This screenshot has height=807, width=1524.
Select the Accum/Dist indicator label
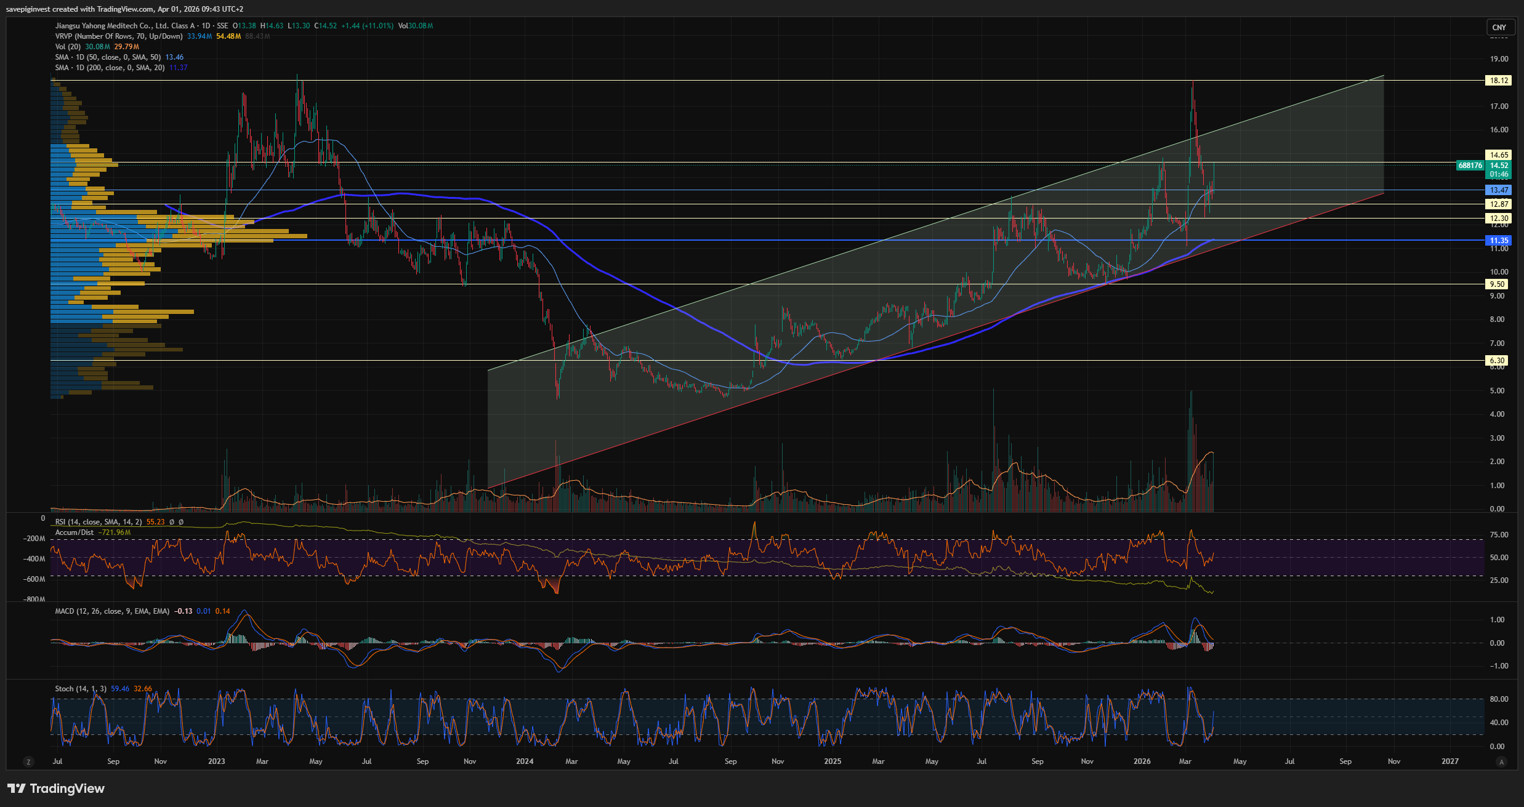[x=74, y=532]
